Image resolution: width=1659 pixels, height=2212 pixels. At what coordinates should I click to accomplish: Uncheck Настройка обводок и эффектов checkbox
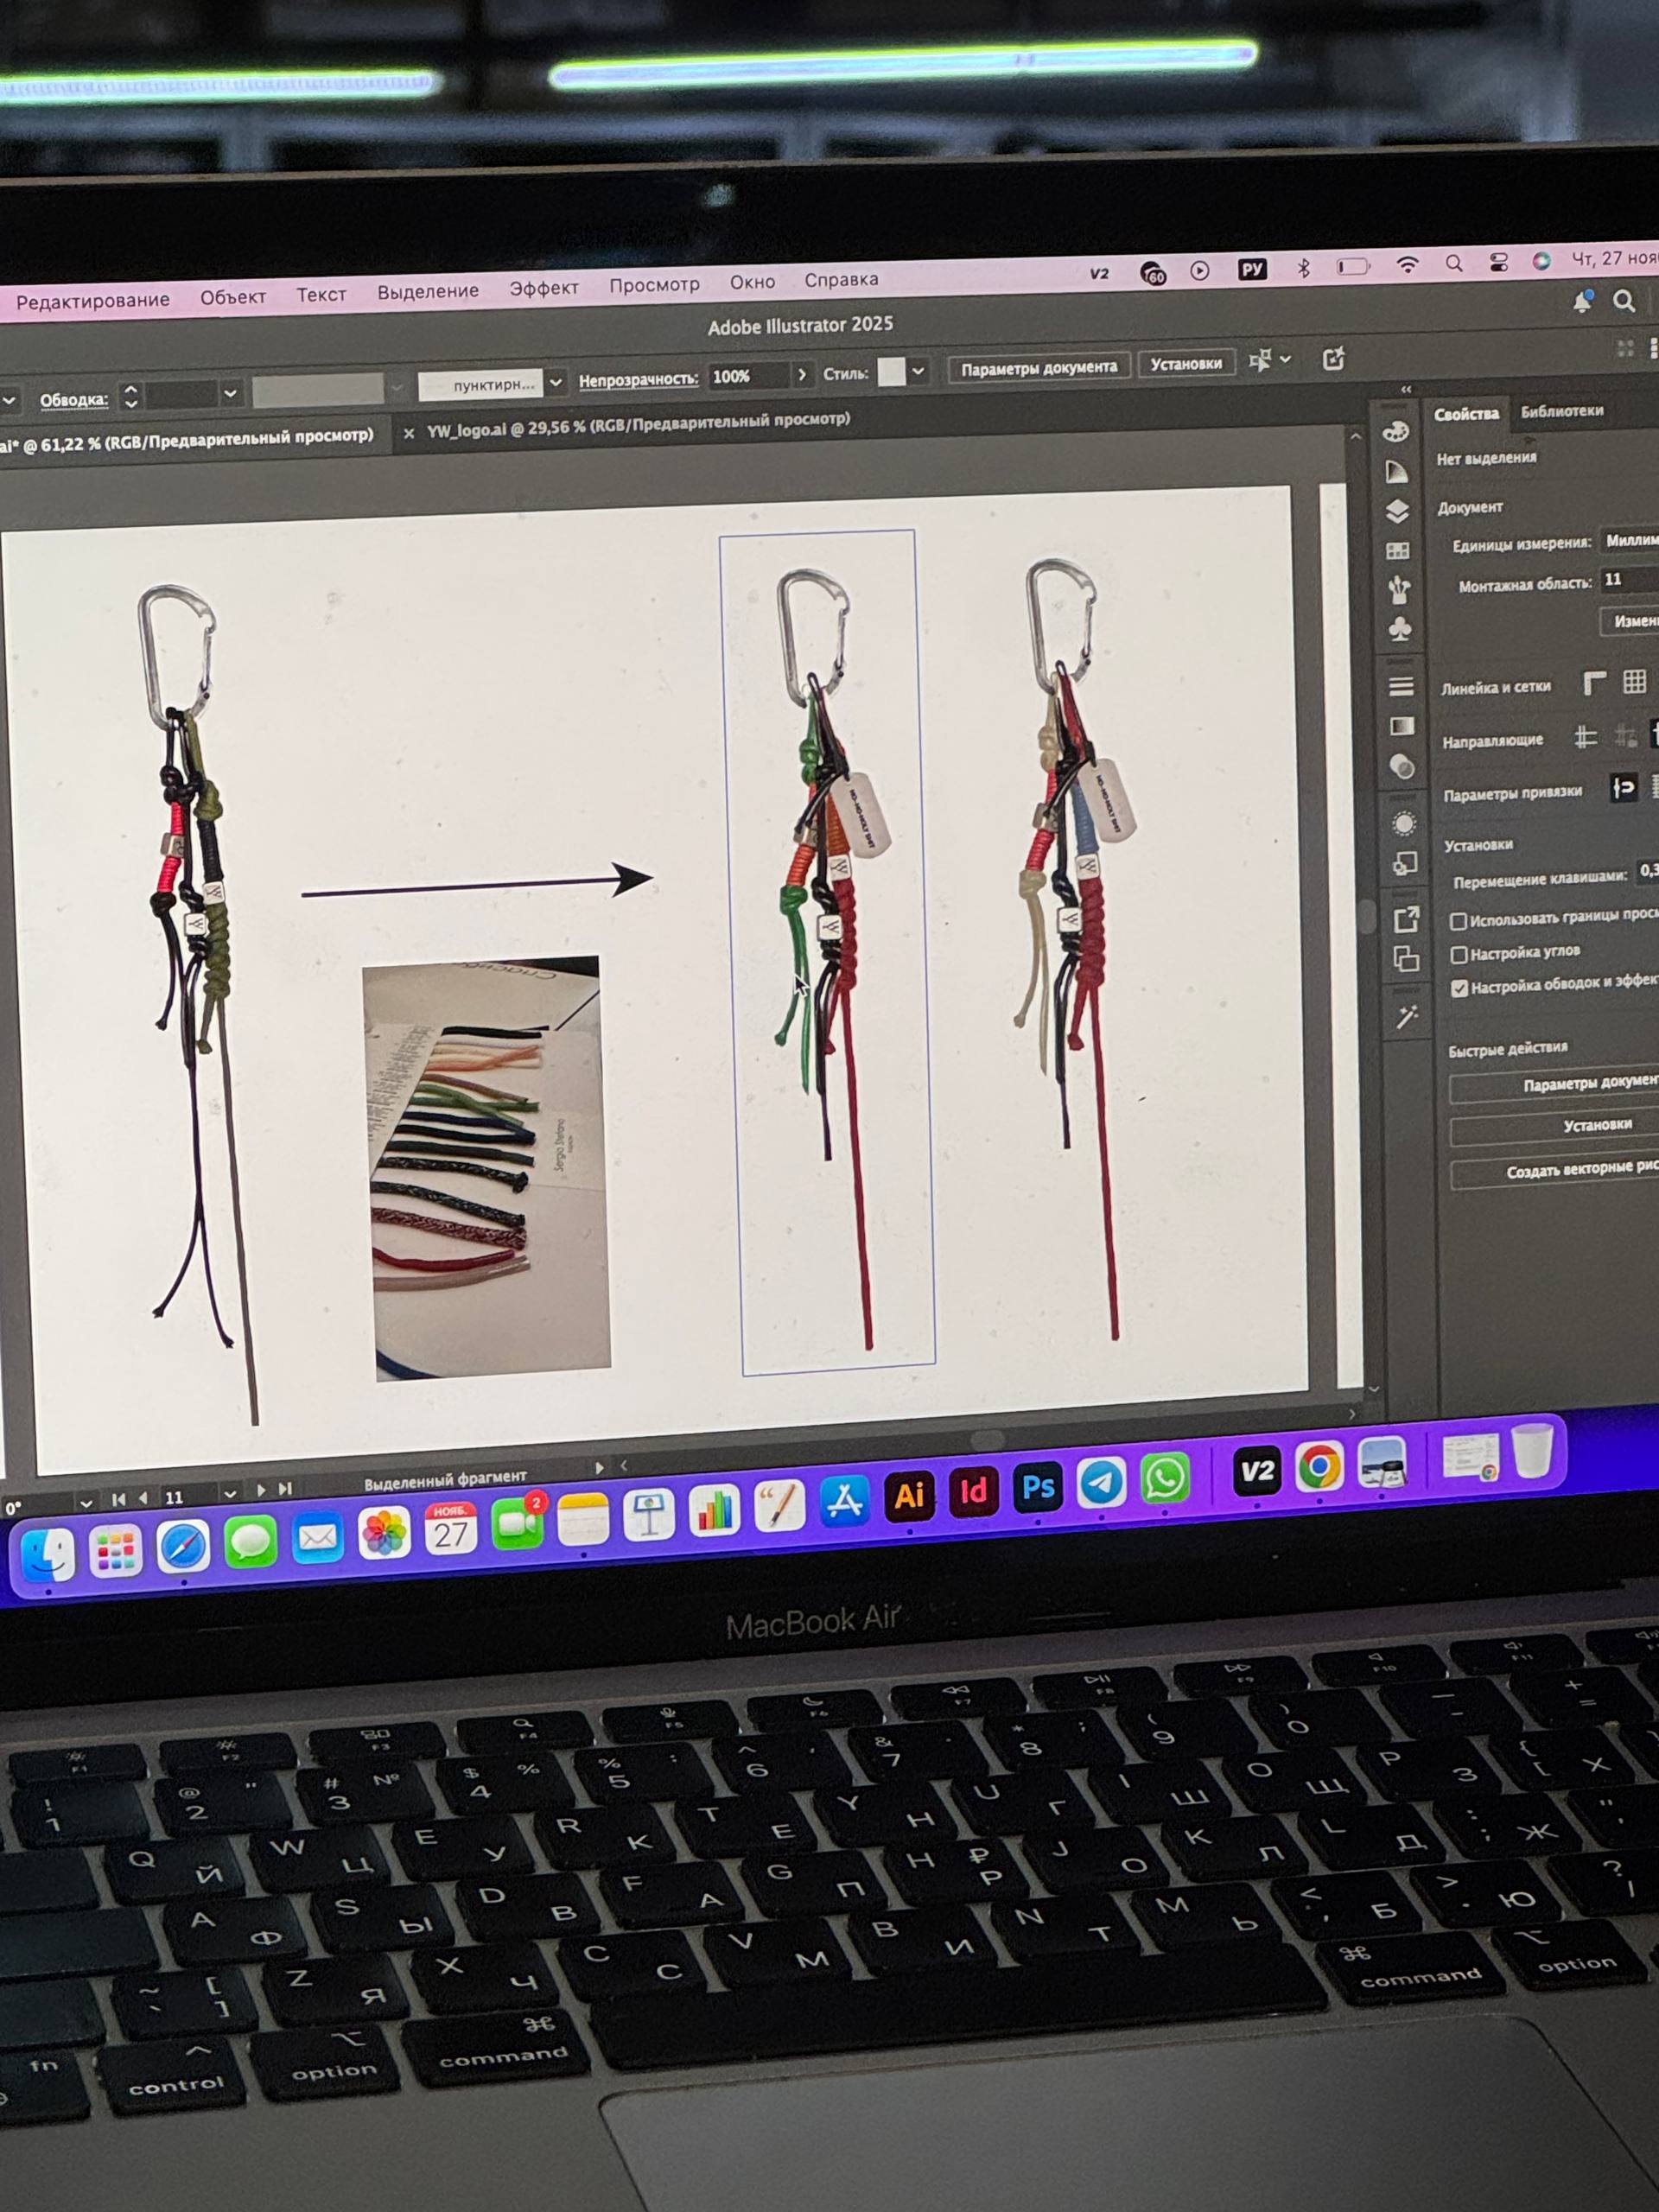pyautogui.click(x=1459, y=988)
